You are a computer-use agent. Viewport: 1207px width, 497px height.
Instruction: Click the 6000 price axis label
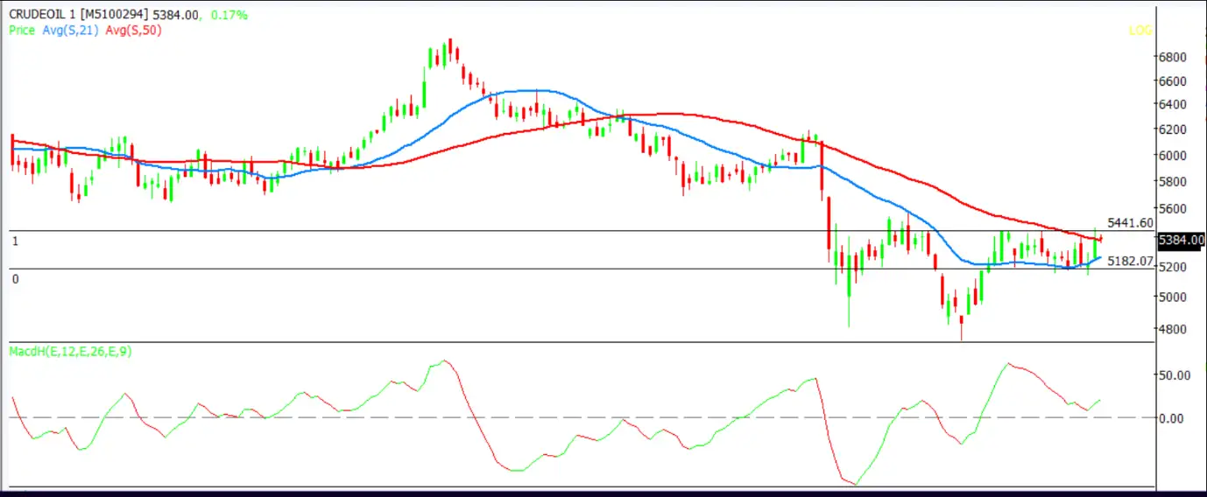1172,155
